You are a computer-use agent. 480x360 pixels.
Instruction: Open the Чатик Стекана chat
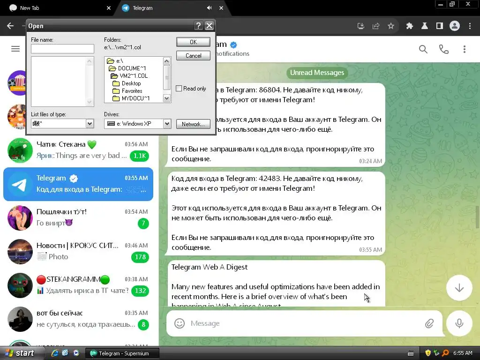click(78, 150)
